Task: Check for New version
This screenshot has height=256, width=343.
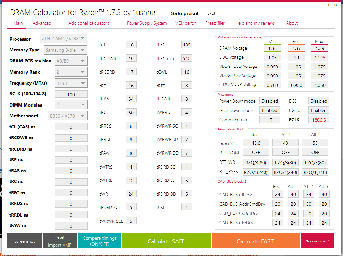Action: click(x=317, y=241)
